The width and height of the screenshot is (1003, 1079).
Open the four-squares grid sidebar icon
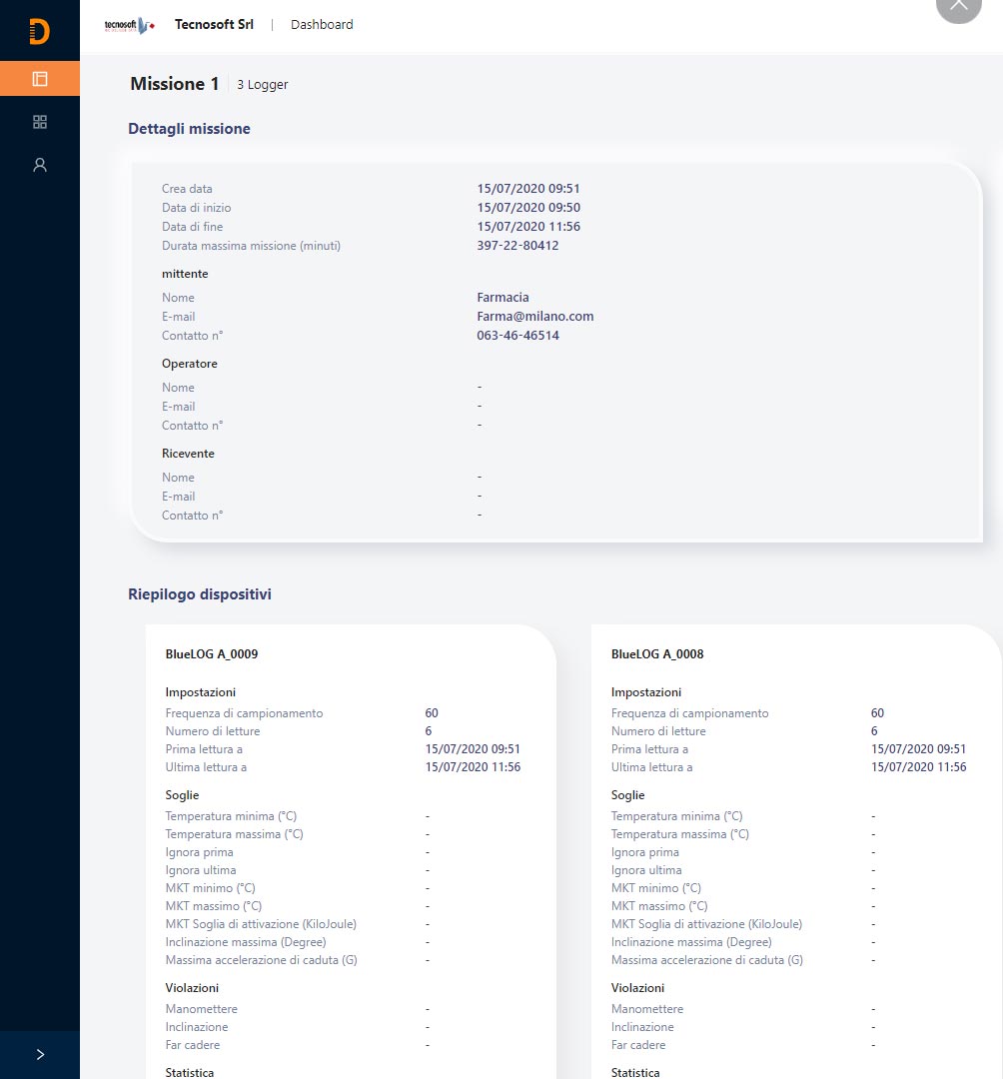click(40, 122)
